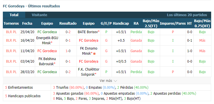
Task: Click the Resultado column header
Action: point(68,23)
